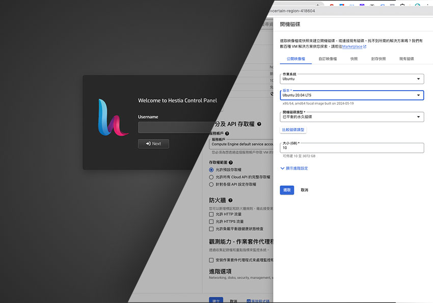Click the 開機磁碟 panel title
This screenshot has height=303, width=433.
click(x=290, y=24)
